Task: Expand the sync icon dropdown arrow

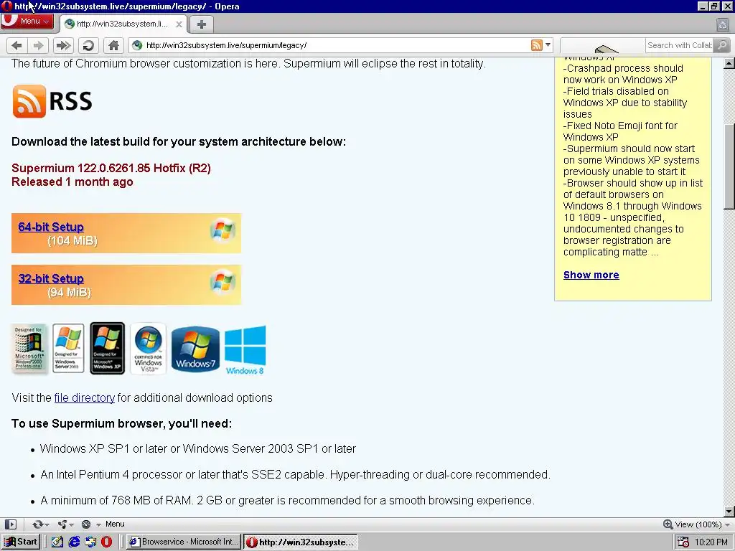Action: tap(47, 524)
